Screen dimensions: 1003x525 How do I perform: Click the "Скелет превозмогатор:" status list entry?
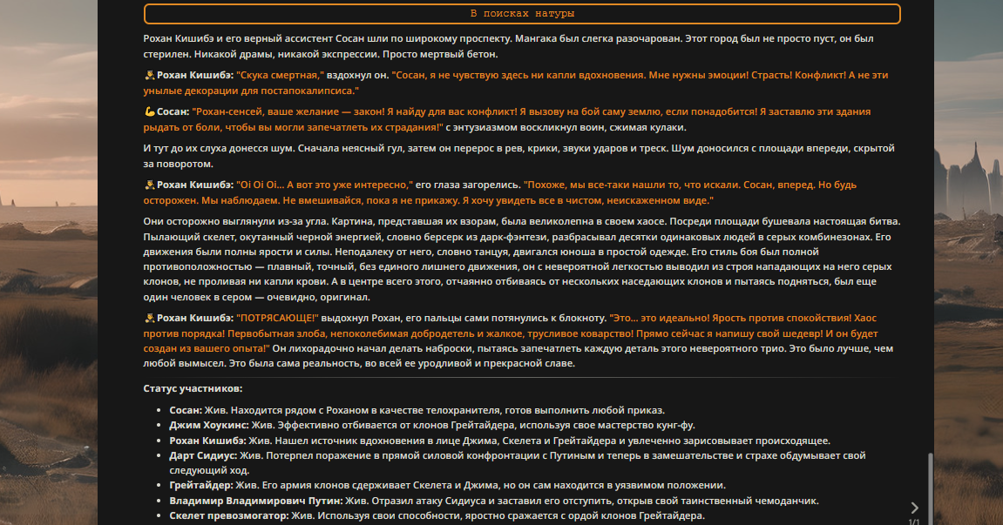(437, 515)
